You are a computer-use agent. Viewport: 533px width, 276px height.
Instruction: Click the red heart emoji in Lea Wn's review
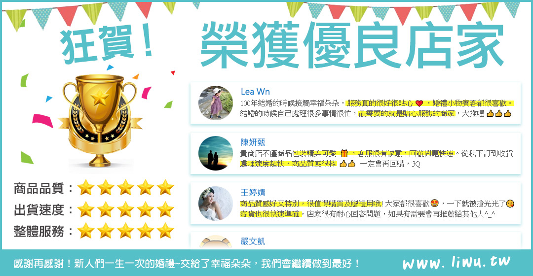[419, 103]
